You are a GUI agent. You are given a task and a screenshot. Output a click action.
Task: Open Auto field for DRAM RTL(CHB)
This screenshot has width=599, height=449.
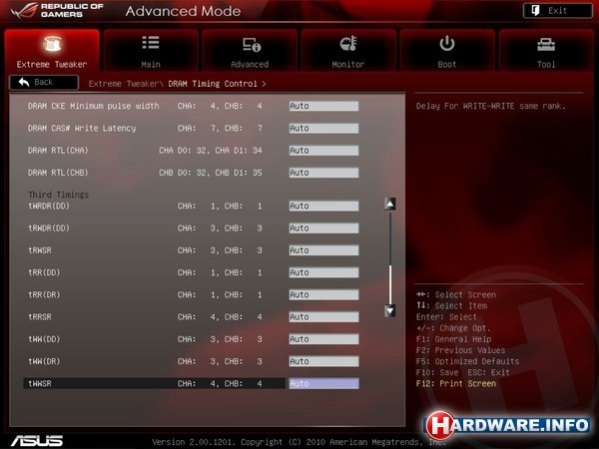323,173
